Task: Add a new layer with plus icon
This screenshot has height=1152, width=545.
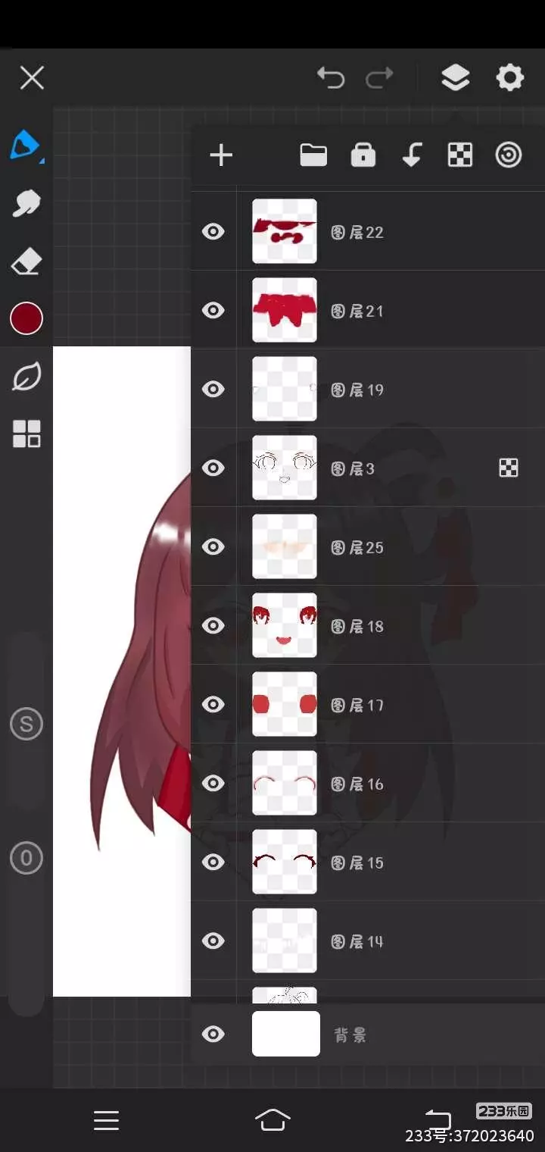Action: (x=221, y=155)
